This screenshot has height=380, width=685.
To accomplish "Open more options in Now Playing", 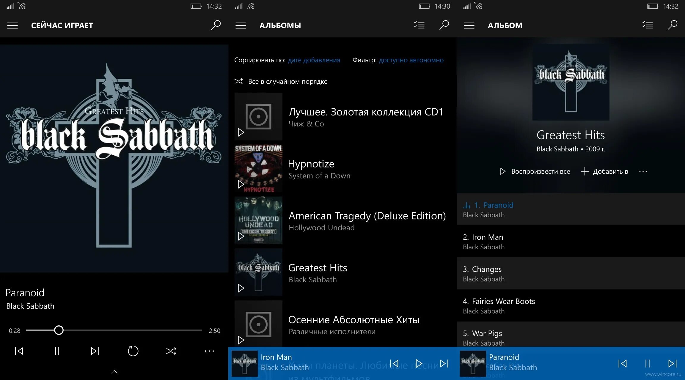I will (x=209, y=351).
